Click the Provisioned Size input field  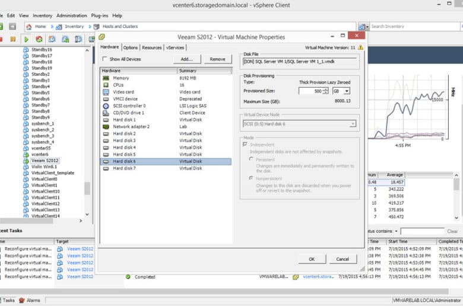click(310, 91)
